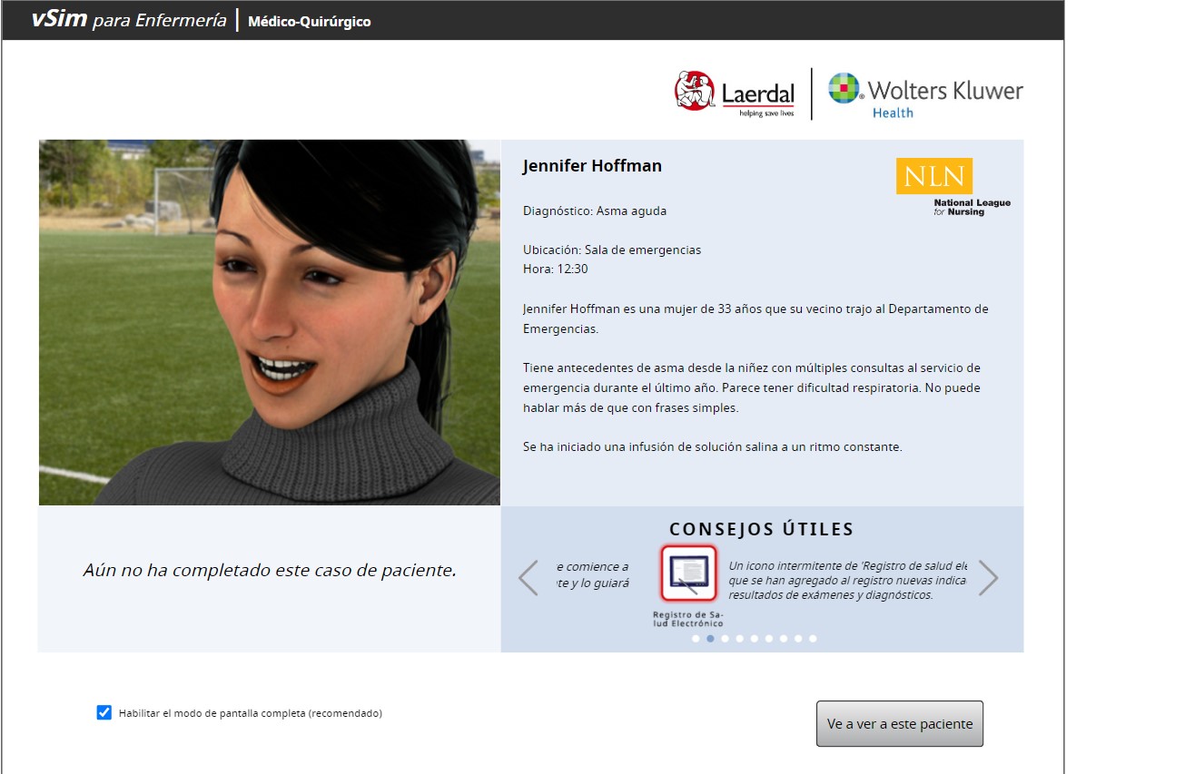Go to previous tip with left arrow
The image size is (1185, 774).
[x=528, y=578]
